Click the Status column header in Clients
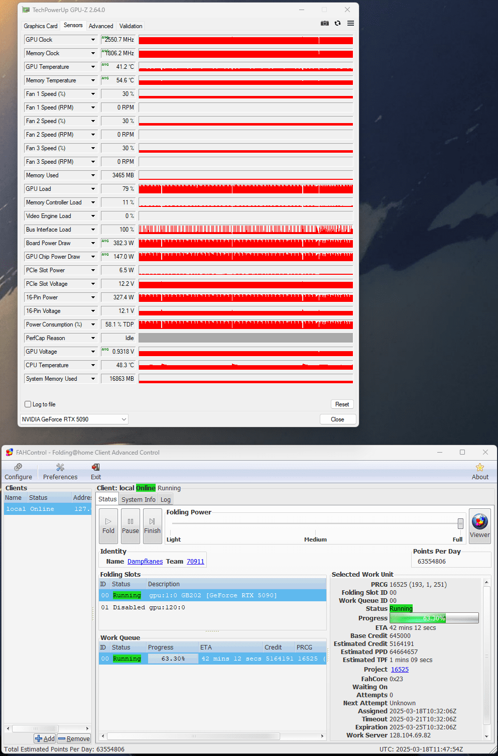The width and height of the screenshot is (498, 756). click(49, 498)
